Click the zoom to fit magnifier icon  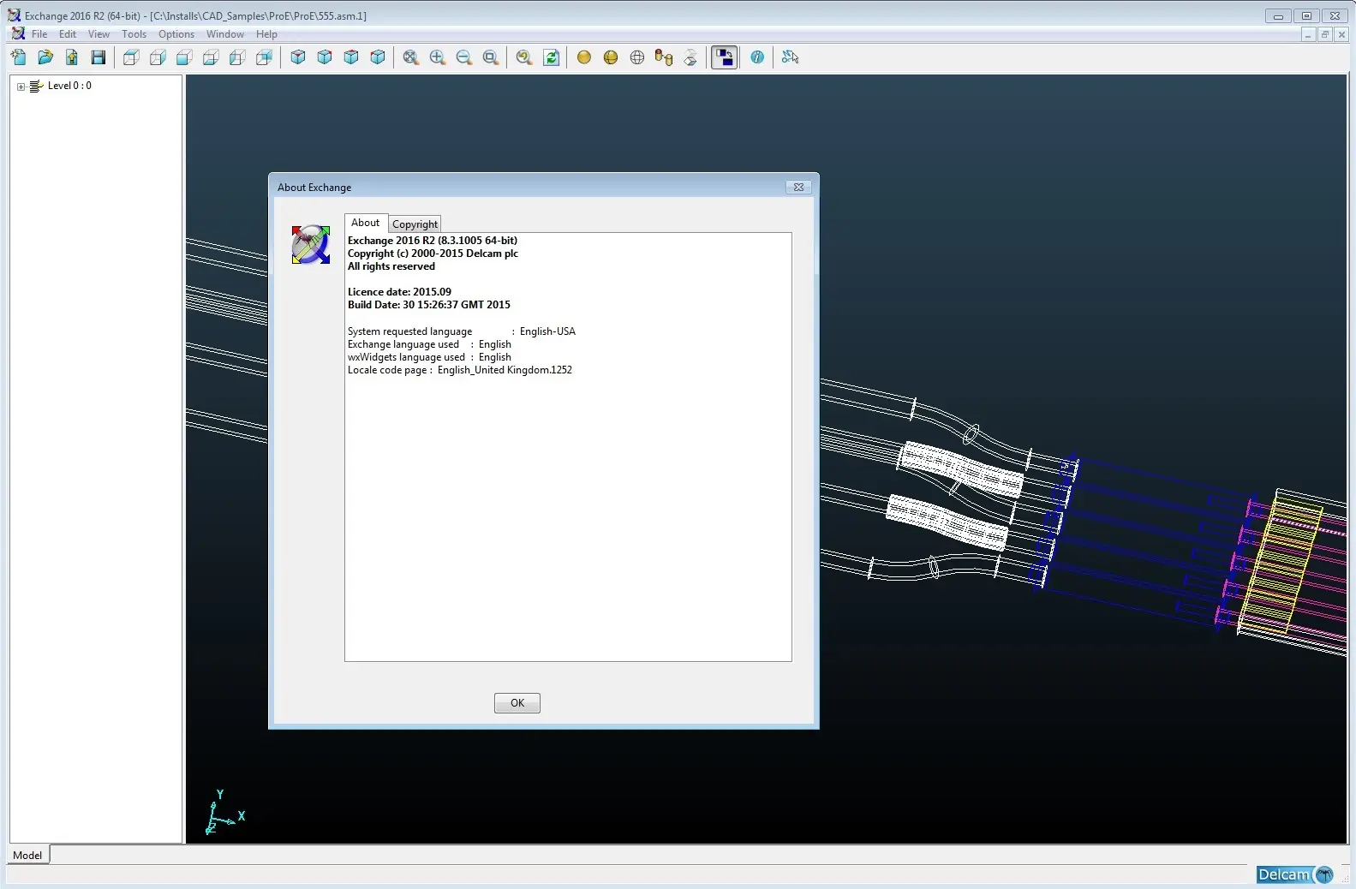click(x=411, y=57)
